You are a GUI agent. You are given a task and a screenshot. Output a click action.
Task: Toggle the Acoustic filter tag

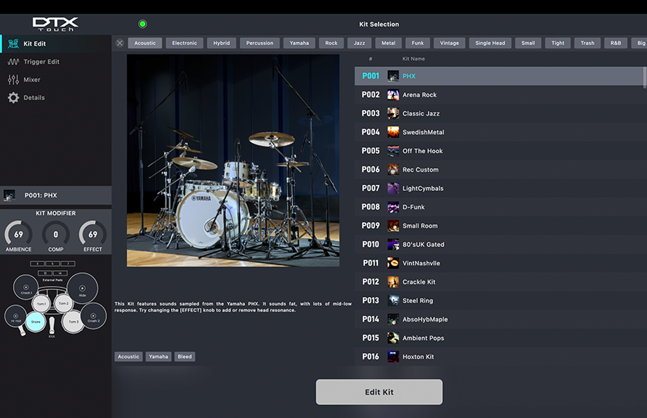(x=145, y=43)
